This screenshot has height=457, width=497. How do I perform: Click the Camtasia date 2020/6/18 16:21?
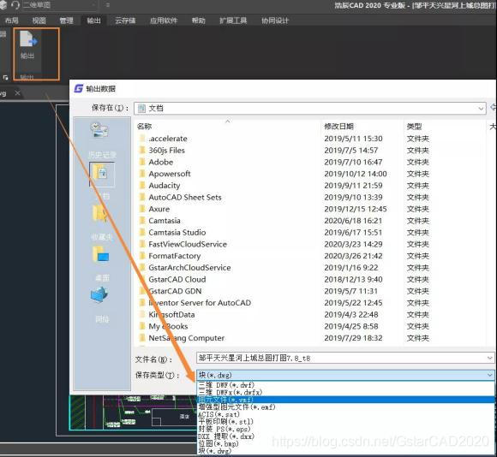pyautogui.click(x=353, y=221)
